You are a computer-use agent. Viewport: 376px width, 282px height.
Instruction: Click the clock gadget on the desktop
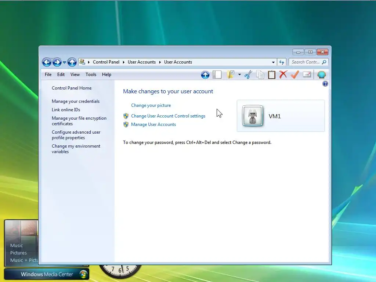120,271
